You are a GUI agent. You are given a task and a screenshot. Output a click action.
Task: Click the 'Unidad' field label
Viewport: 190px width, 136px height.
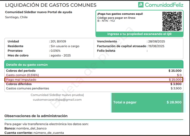pos(13,41)
